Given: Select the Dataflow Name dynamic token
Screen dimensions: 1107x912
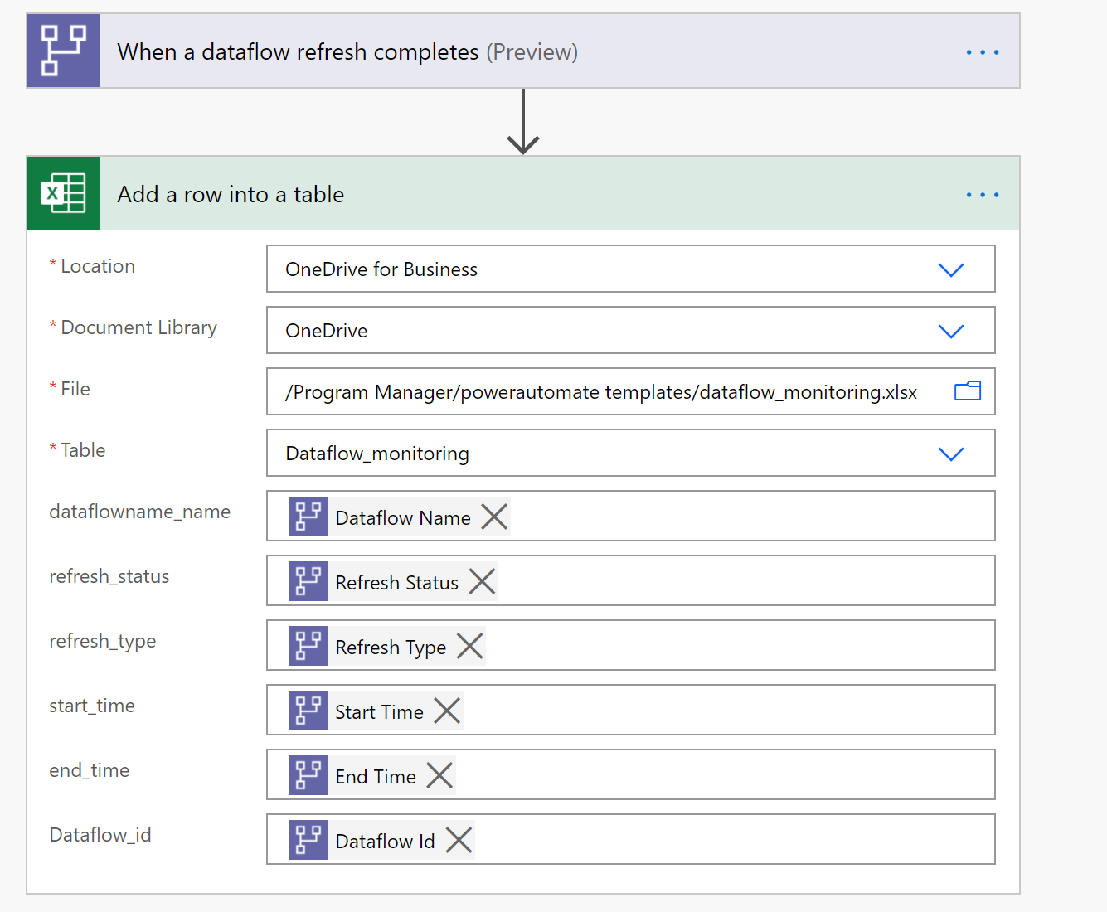Looking at the screenshot, I should (402, 518).
